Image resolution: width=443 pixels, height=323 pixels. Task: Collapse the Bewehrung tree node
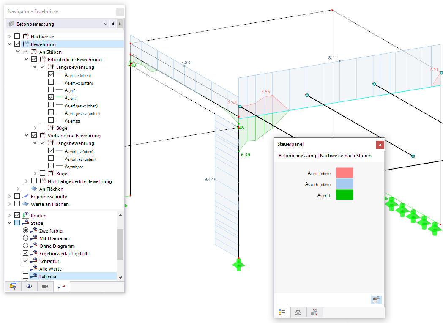10,44
